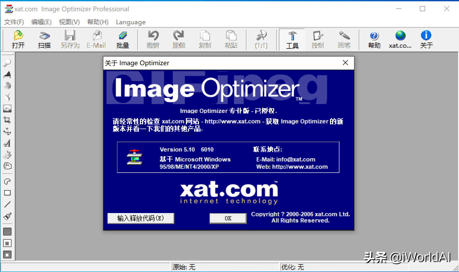Select the white box with dark center mode

coord(7,243)
